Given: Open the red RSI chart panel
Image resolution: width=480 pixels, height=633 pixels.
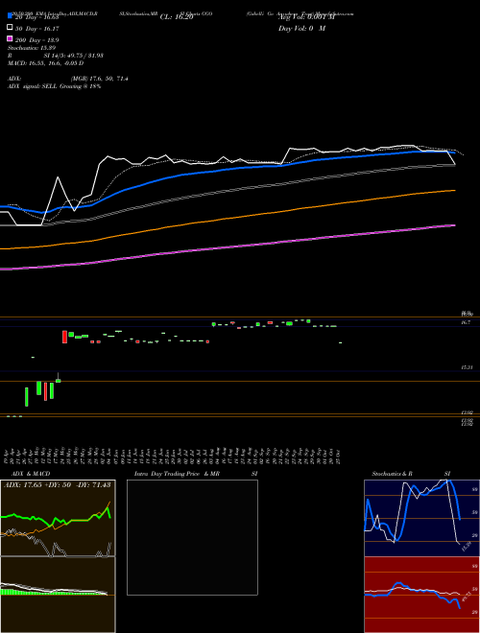Looking at the screenshot, I should (421, 595).
